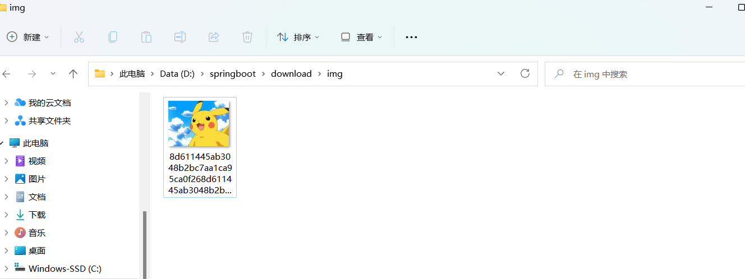This screenshot has height=279, width=745.
Task: Click the 音乐 music note icon
Action: (x=20, y=232)
